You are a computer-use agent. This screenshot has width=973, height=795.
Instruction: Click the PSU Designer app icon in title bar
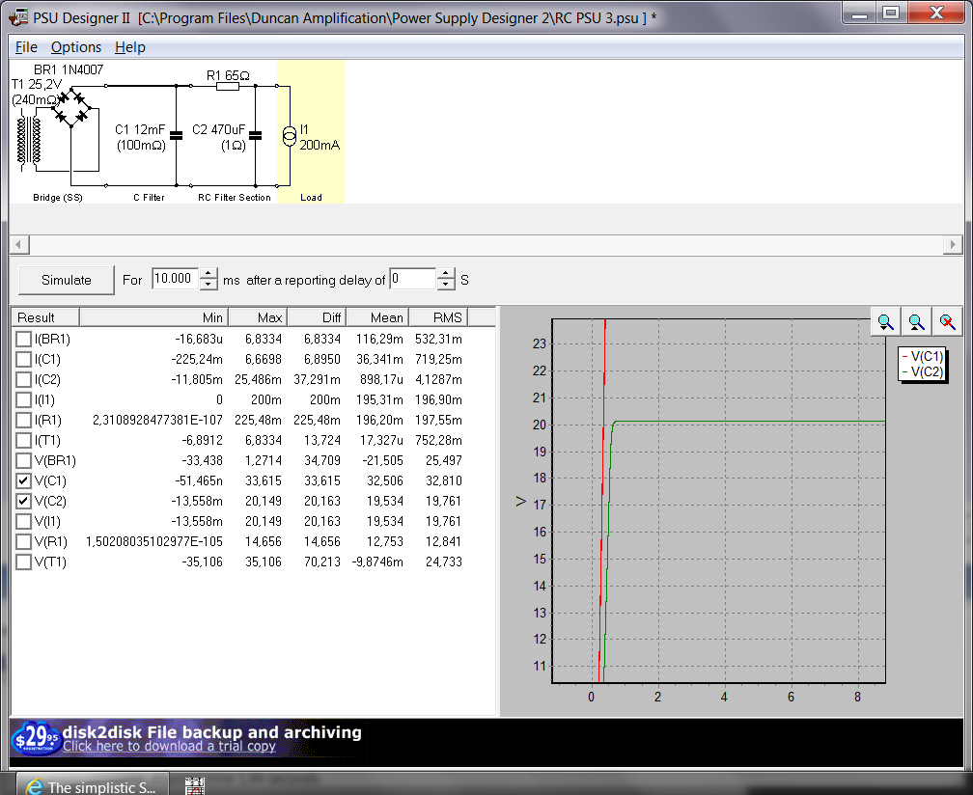click(17, 17)
